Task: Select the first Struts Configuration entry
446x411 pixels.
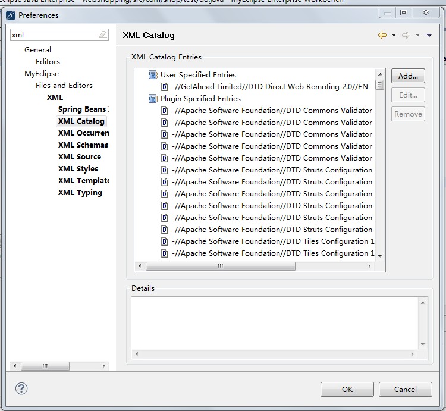Action: coord(272,170)
